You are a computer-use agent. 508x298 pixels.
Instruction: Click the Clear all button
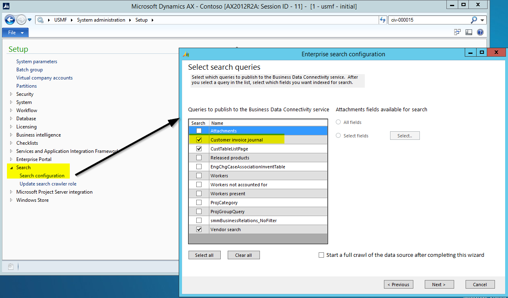tap(244, 255)
